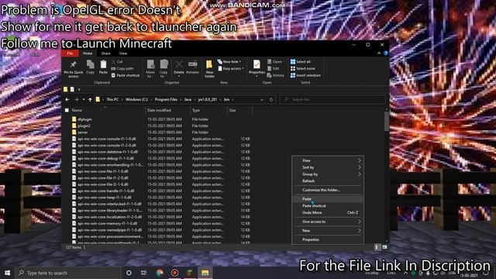
Task: Click Select none in ribbon
Action: (303, 68)
